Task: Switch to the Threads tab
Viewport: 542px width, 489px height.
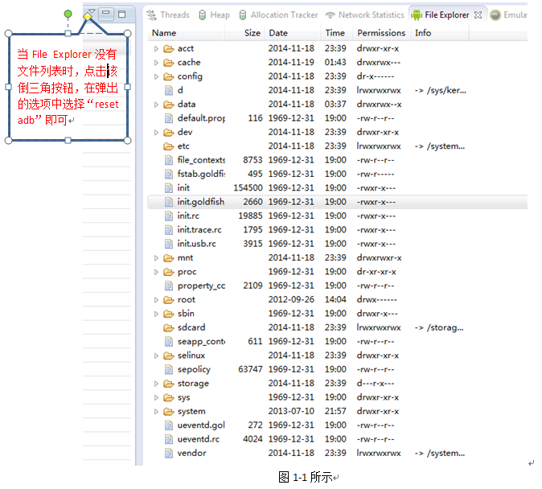Action: [168, 14]
